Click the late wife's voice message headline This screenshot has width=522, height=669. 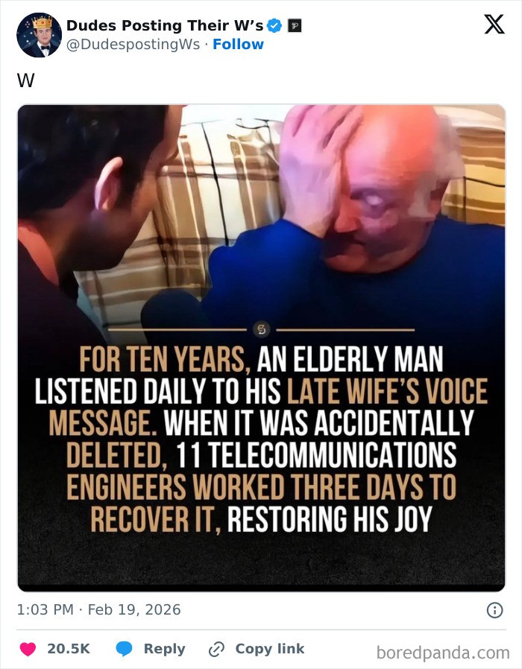pos(261,439)
